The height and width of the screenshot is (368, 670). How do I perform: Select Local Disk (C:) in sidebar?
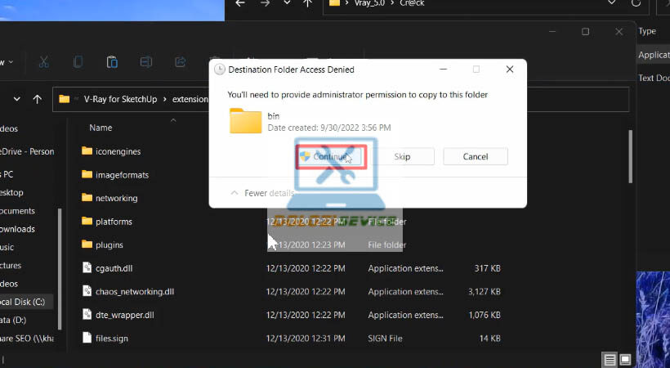click(26, 302)
